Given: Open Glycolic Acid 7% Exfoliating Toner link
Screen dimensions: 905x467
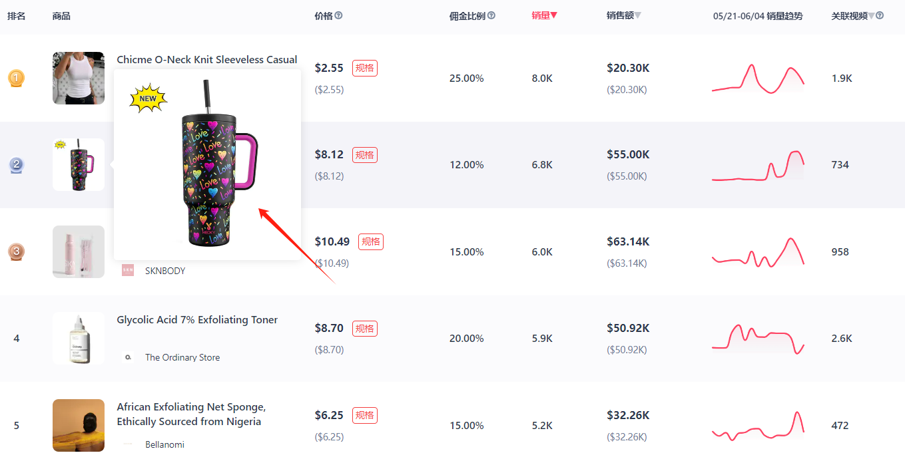Looking at the screenshot, I should [x=197, y=320].
